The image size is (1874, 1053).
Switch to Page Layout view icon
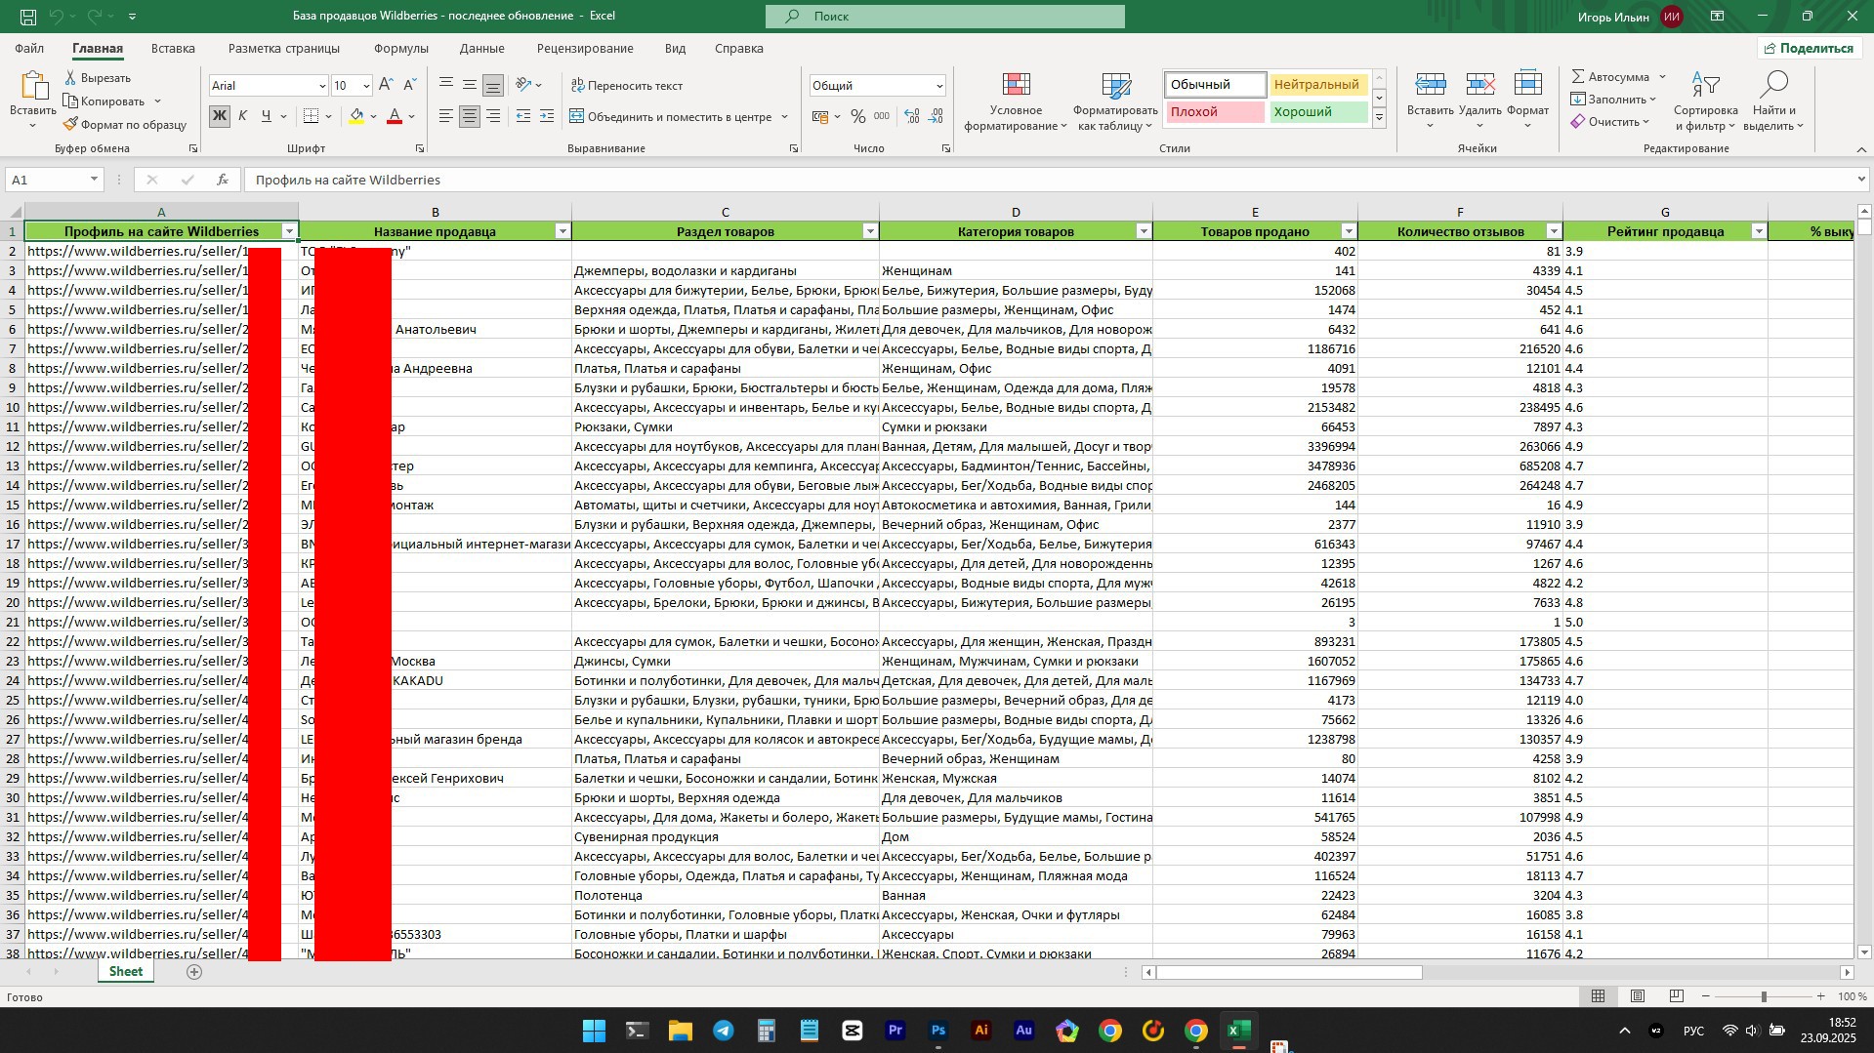(1638, 996)
